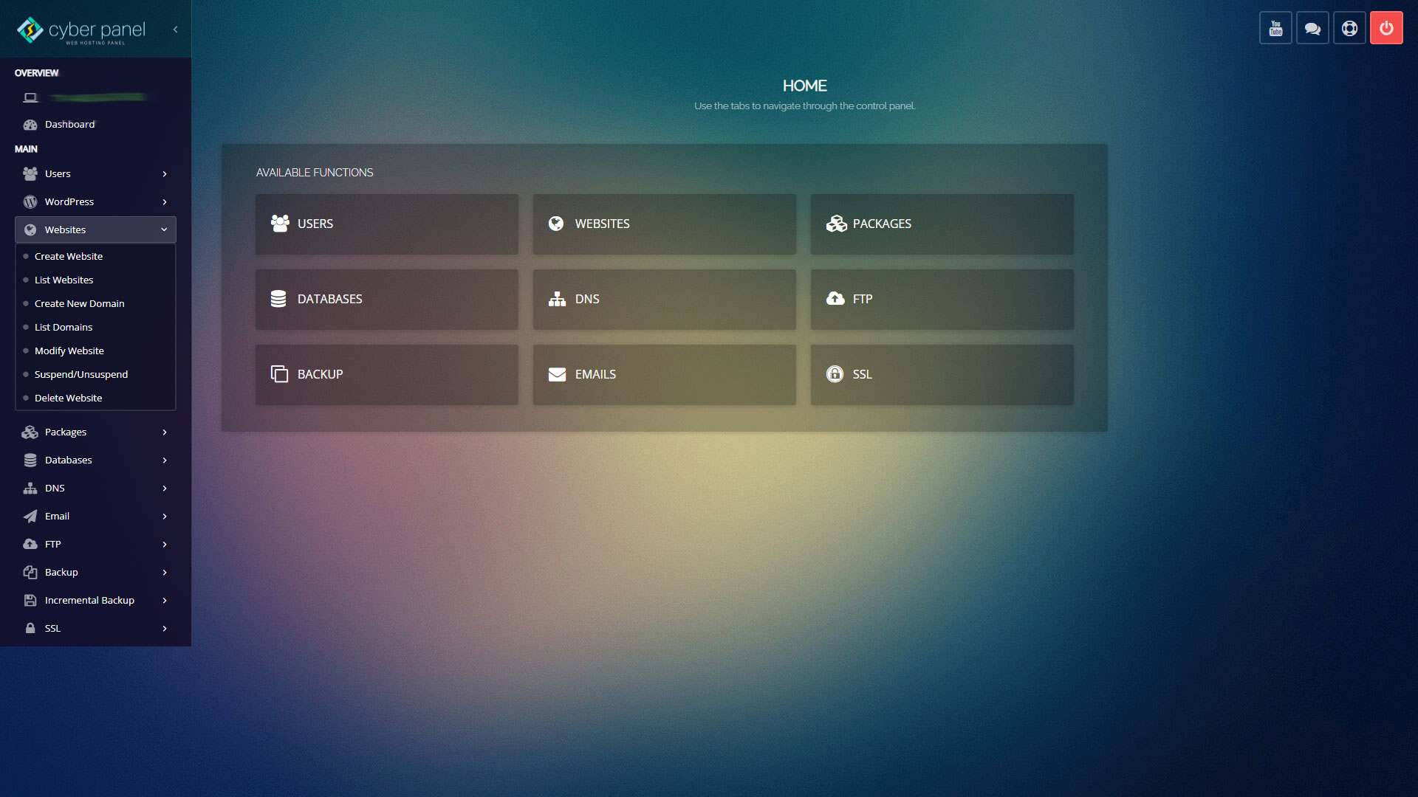This screenshot has height=797, width=1418.
Task: Collapse the Websites sidebar menu
Action: pos(95,230)
